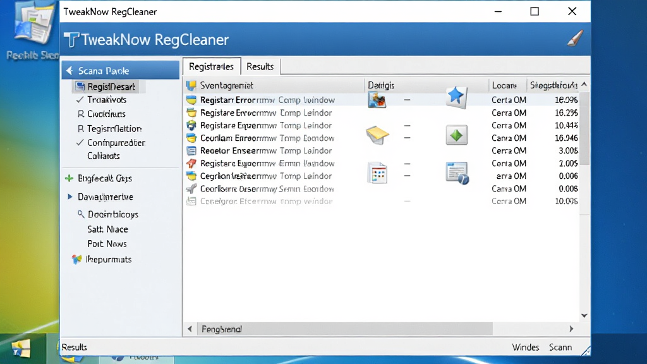Click the red icon of the Registare Eɡuor row
This screenshot has width=647, height=364.
coord(191,164)
